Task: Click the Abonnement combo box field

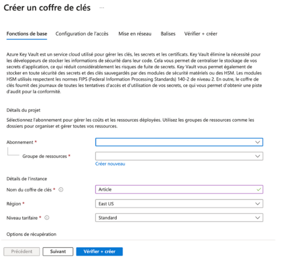Action: point(179,142)
